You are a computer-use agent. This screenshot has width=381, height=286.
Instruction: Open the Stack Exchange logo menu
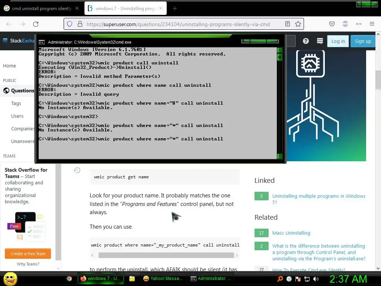pos(19,41)
